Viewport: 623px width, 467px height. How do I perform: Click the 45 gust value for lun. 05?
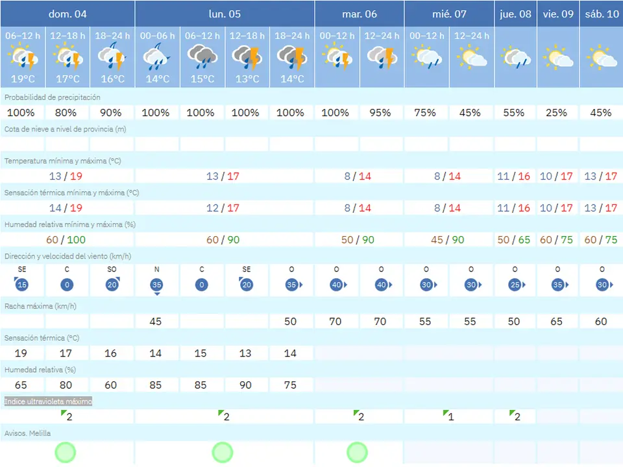pos(155,321)
